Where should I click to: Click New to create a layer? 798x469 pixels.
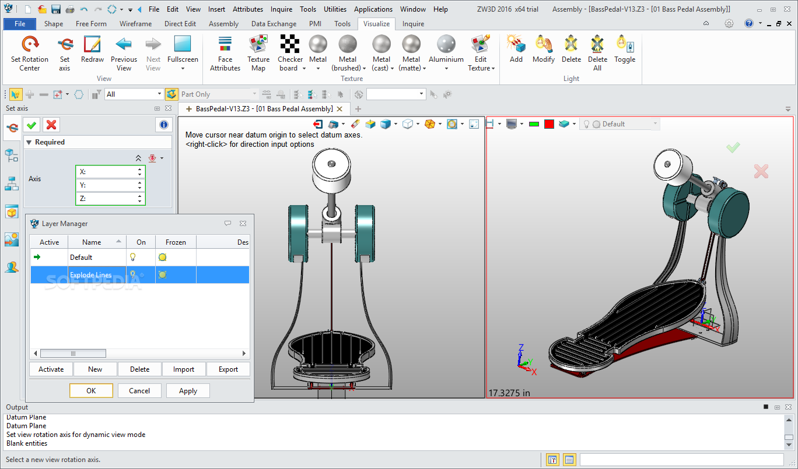point(95,369)
